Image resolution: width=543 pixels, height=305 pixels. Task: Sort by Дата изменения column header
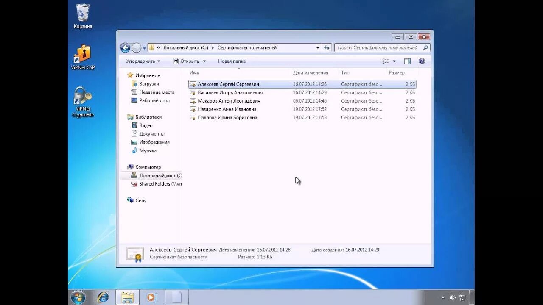[x=315, y=72]
